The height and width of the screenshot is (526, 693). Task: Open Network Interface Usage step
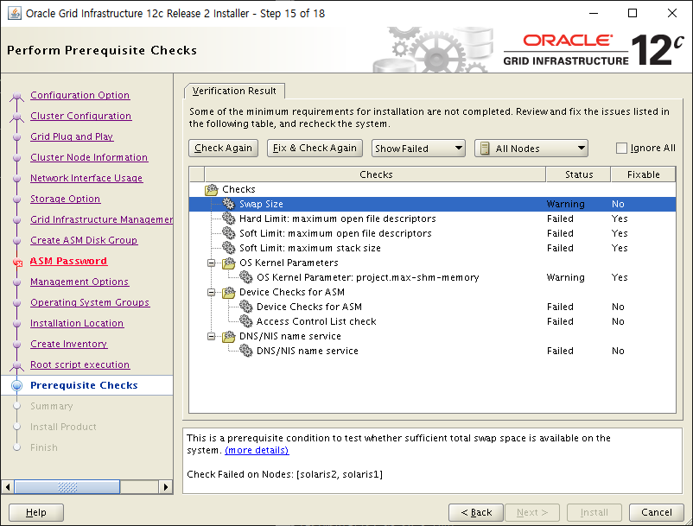click(x=86, y=178)
